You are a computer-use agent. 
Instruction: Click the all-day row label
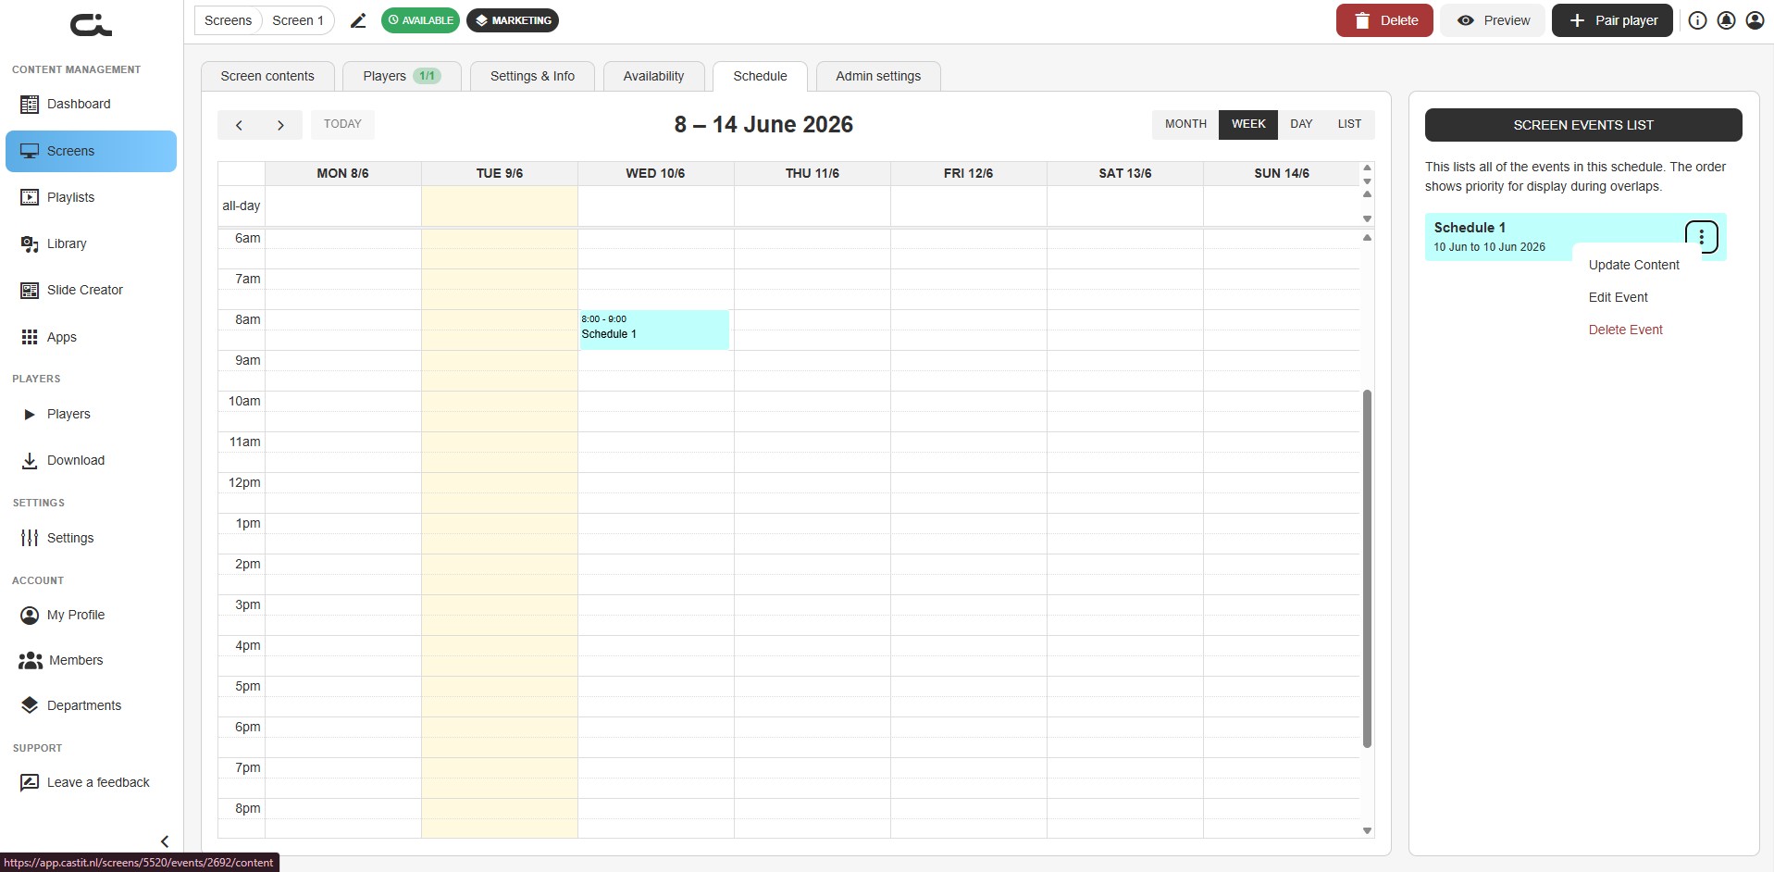point(241,206)
